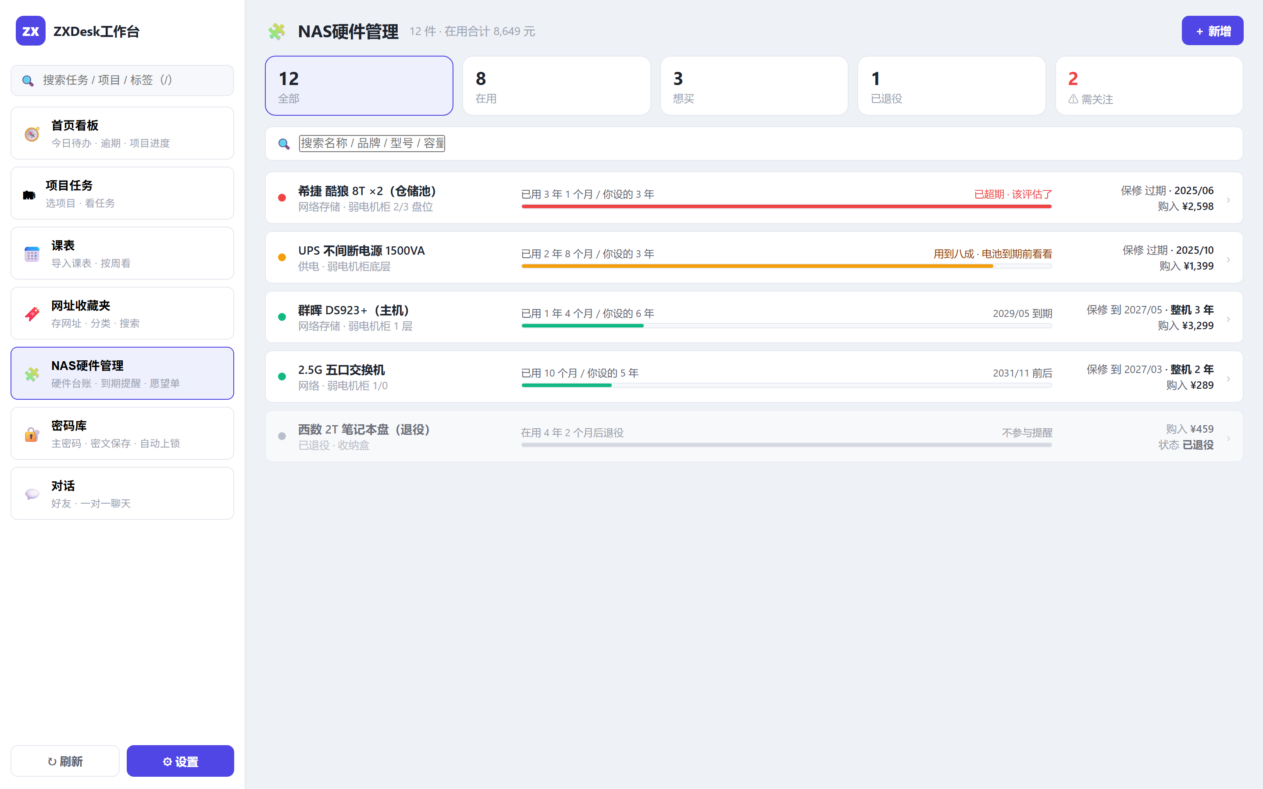Viewport: 1263px width, 789px height.
Task: Click the green status dot of 群晖 DS923+
Action: [282, 317]
